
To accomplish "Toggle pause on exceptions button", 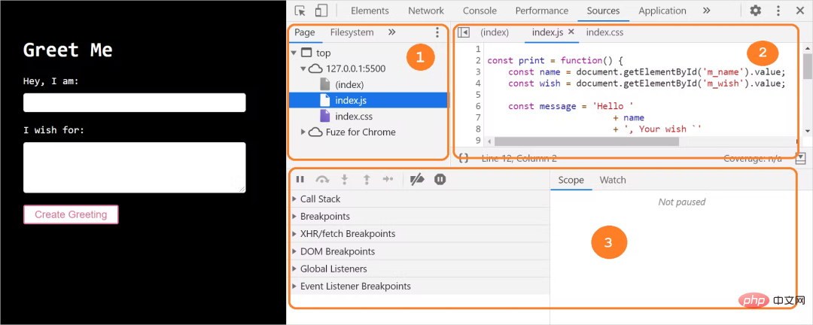I will (x=440, y=179).
